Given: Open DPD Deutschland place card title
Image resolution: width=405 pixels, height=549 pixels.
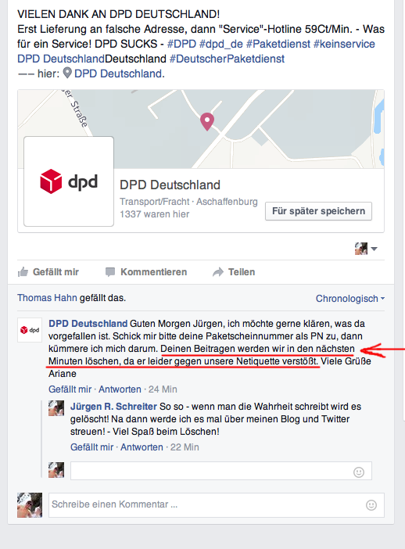Looking at the screenshot, I should pyautogui.click(x=170, y=185).
